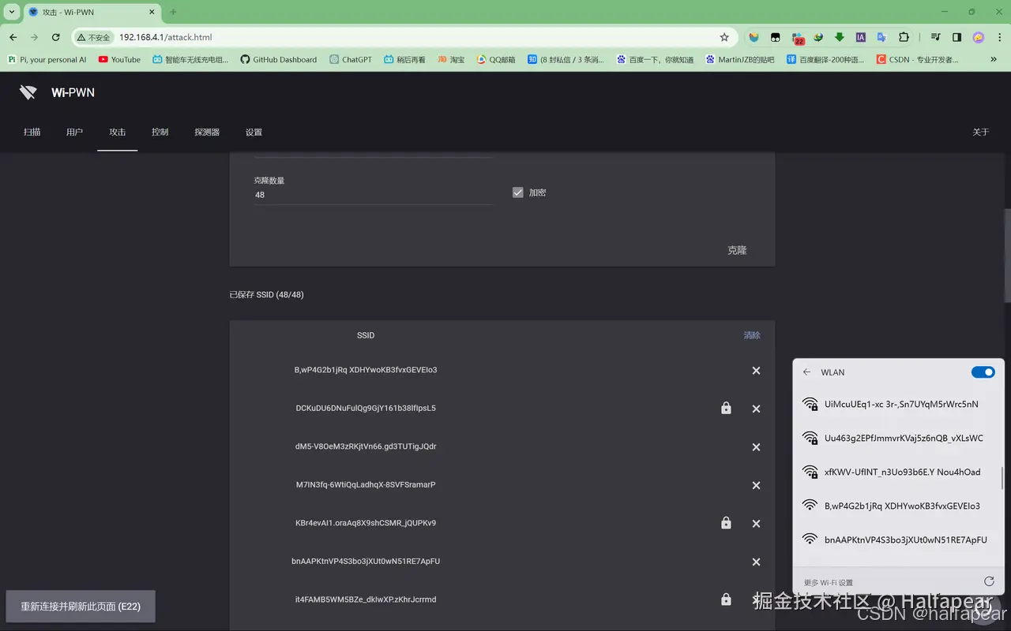Screen dimensions: 1011x631
Task: Click lock icon on it4FAMB5WM5BZe_dkIwXP.zKhrJcrrmd row
Action: 726,599
